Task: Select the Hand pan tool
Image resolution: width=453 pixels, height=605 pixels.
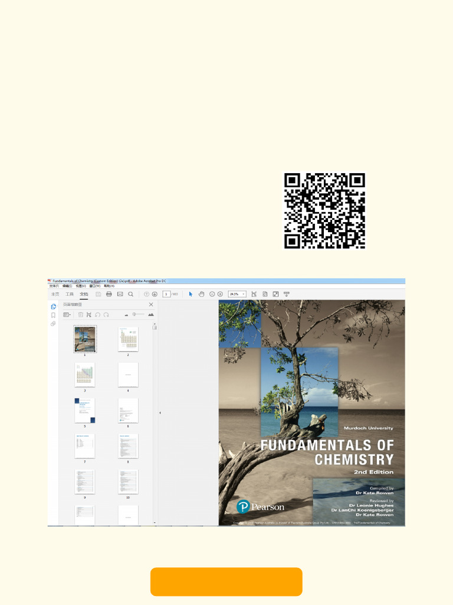Action: tap(201, 294)
